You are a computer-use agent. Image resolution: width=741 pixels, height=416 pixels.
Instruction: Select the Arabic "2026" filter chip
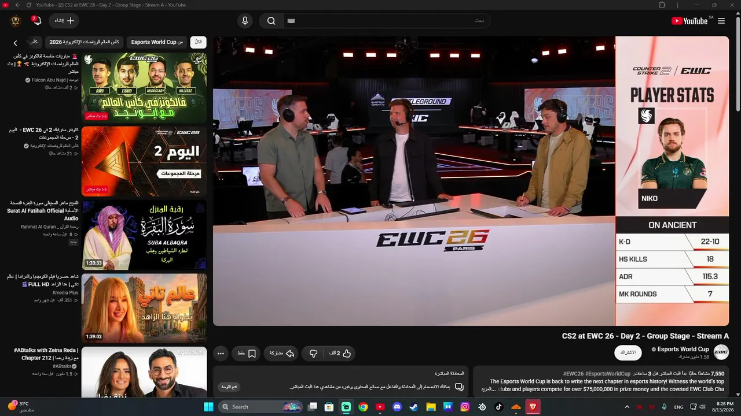coord(85,42)
